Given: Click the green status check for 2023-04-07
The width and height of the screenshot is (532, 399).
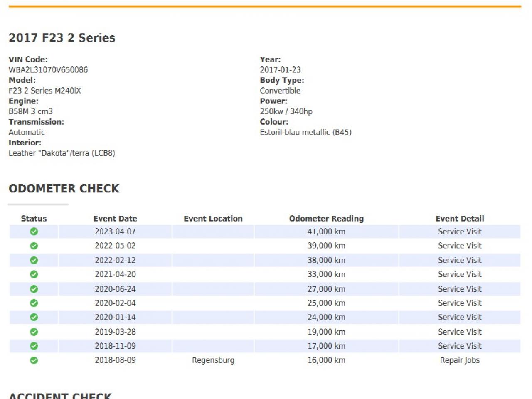Looking at the screenshot, I should [x=34, y=232].
